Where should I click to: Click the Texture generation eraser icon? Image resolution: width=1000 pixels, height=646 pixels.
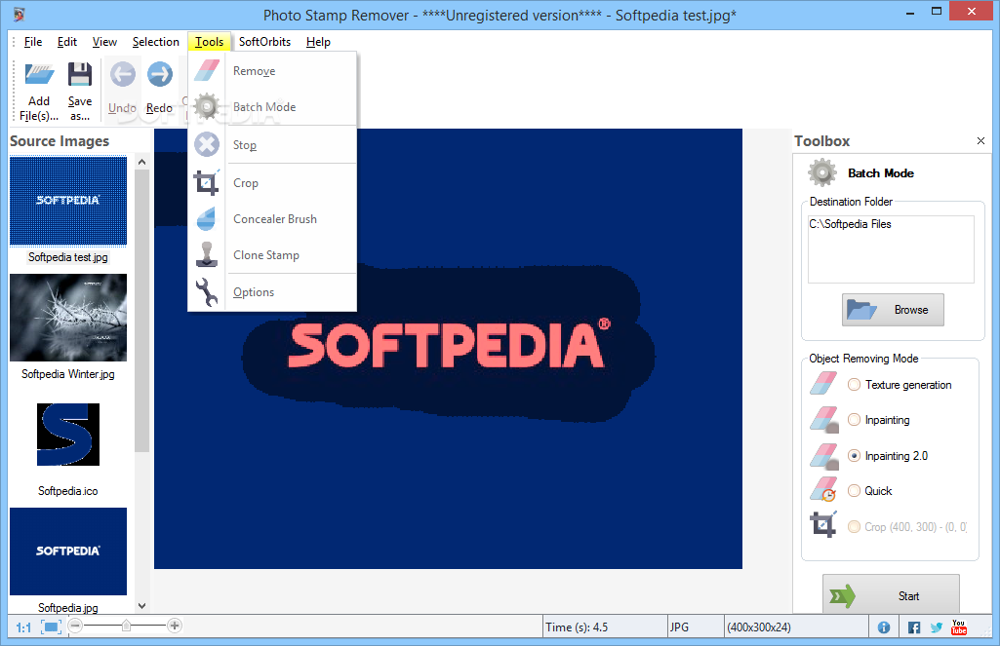click(823, 384)
